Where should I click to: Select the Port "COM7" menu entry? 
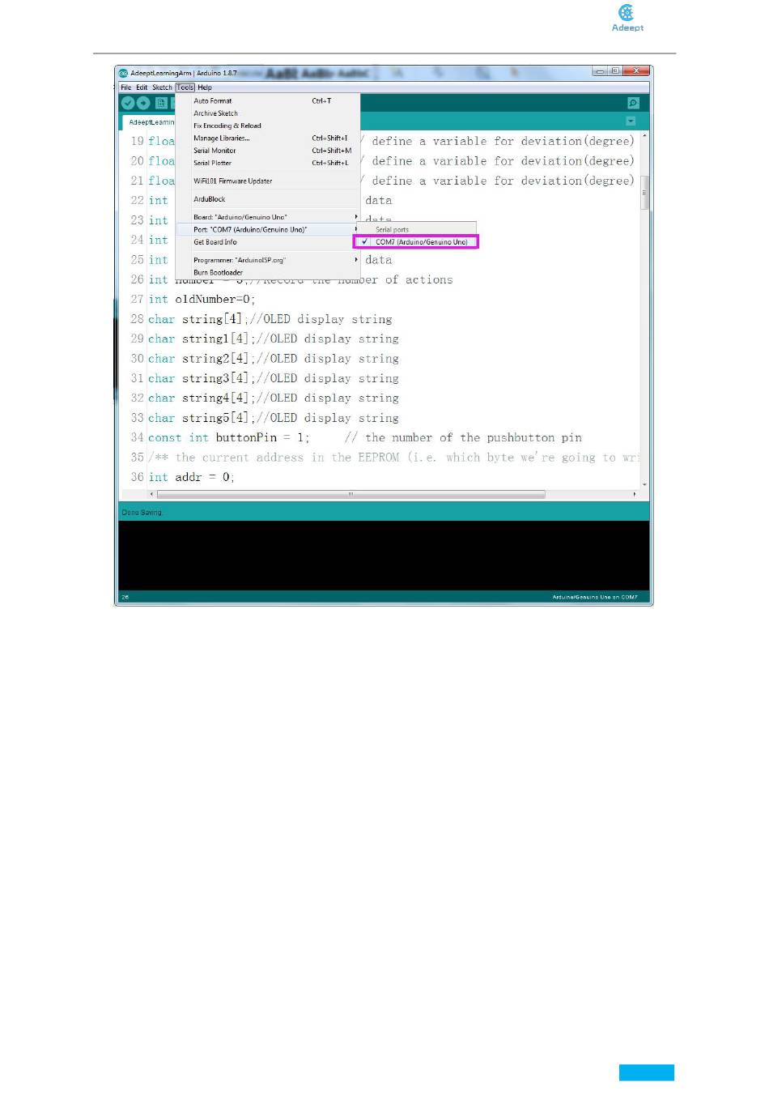(x=268, y=230)
